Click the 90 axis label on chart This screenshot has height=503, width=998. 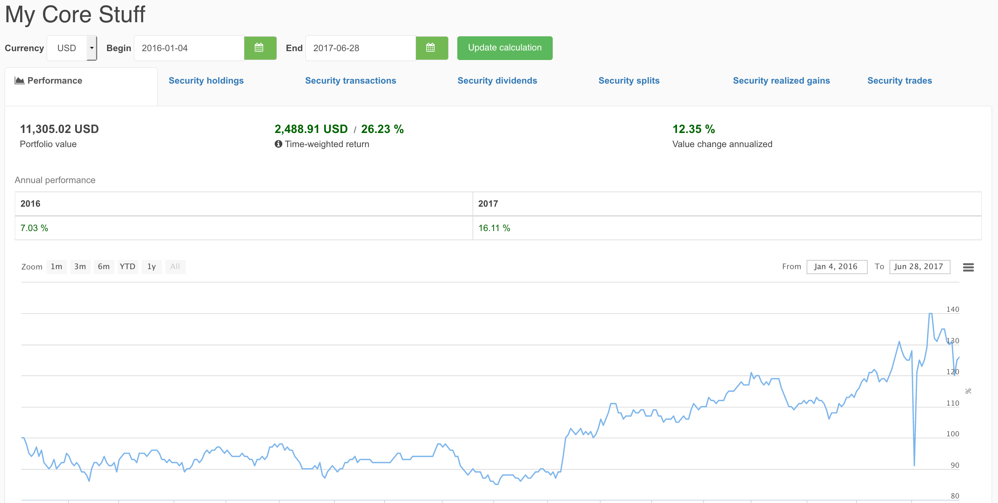(955, 465)
